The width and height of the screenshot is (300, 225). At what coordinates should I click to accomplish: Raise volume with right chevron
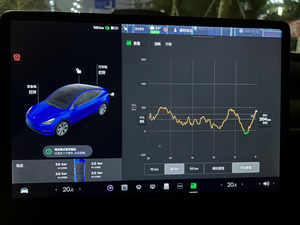[x=274, y=183]
